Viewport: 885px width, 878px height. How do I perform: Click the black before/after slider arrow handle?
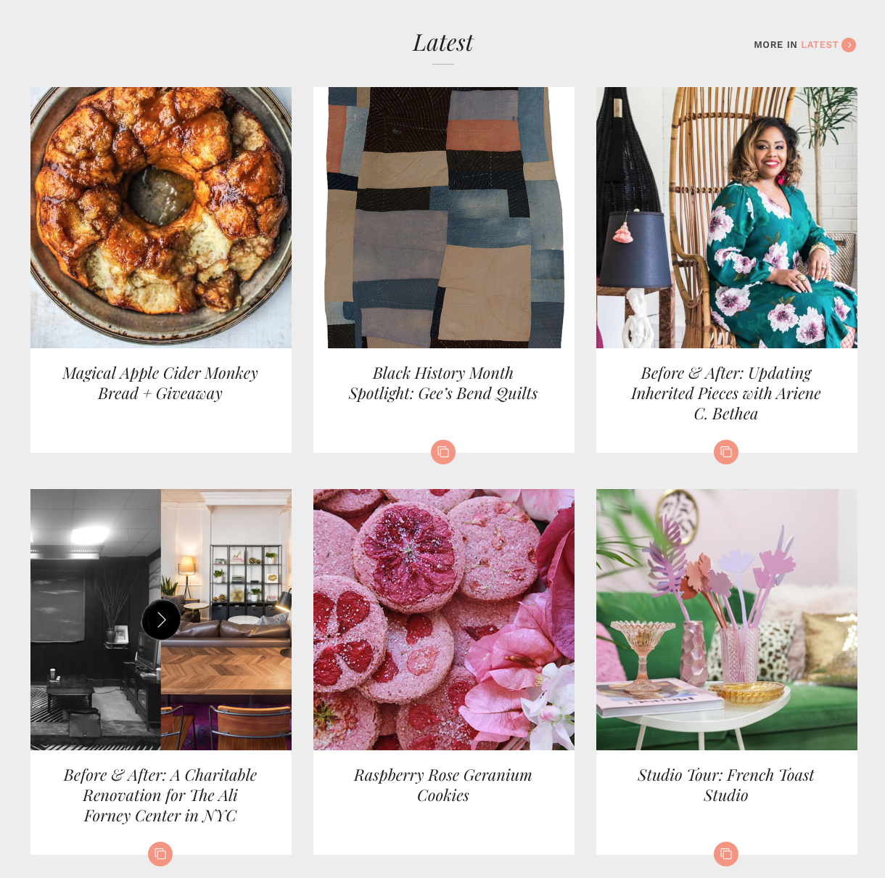[x=161, y=620]
